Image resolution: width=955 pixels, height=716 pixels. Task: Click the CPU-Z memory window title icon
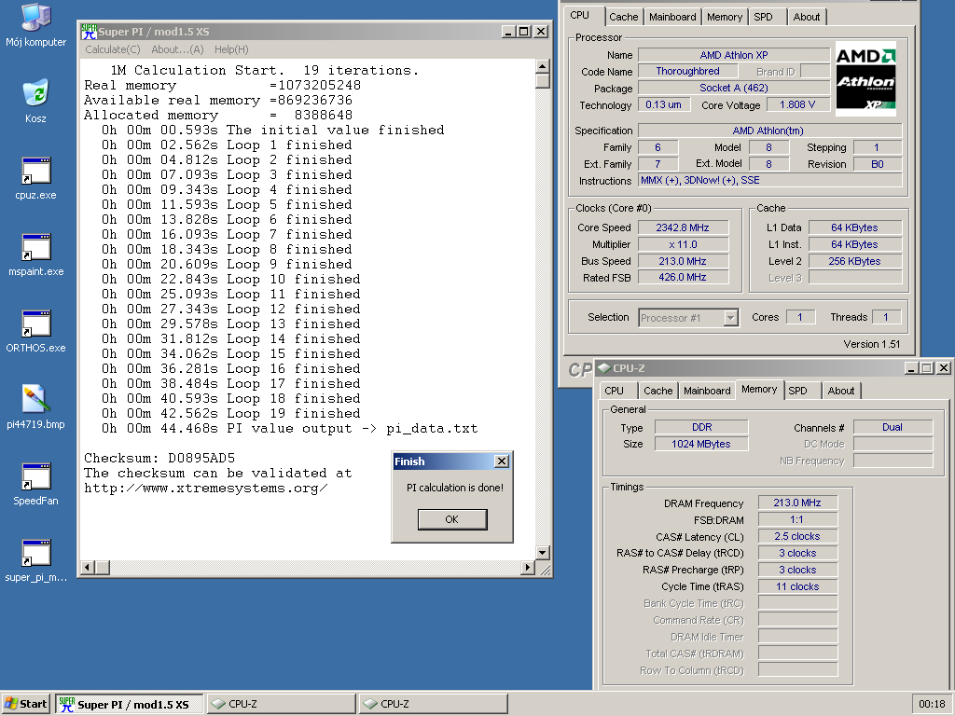click(x=604, y=367)
